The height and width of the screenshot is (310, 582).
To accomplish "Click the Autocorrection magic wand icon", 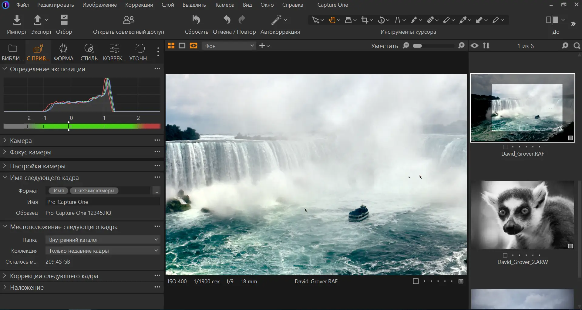I will click(276, 20).
